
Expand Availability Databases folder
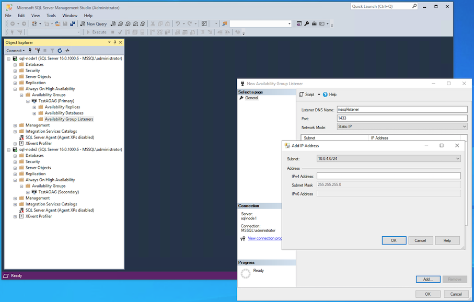[34, 113]
